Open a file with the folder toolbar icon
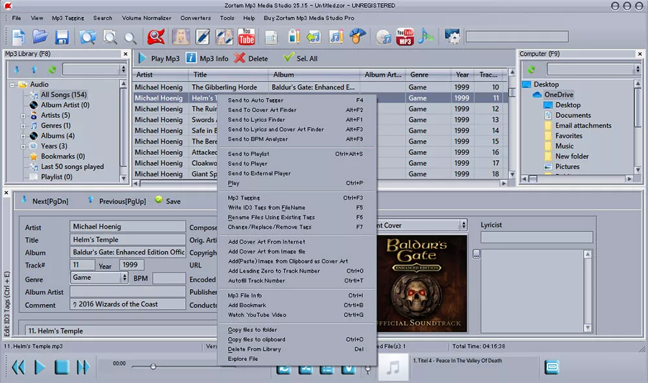Screen dimensions: 648x383 pyautogui.click(x=40, y=37)
